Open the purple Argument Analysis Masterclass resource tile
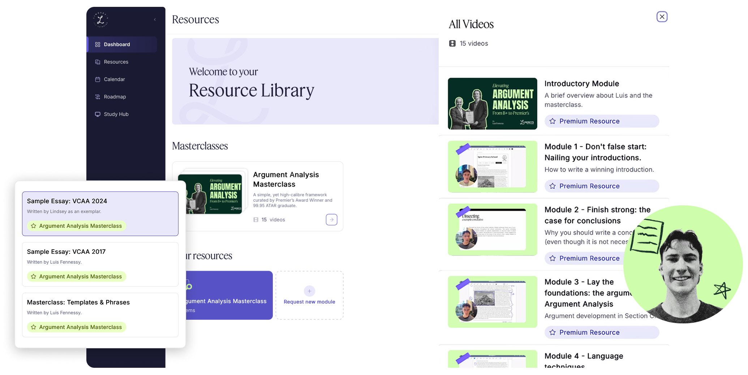Screen dimensions: 748x375 (x=229, y=295)
